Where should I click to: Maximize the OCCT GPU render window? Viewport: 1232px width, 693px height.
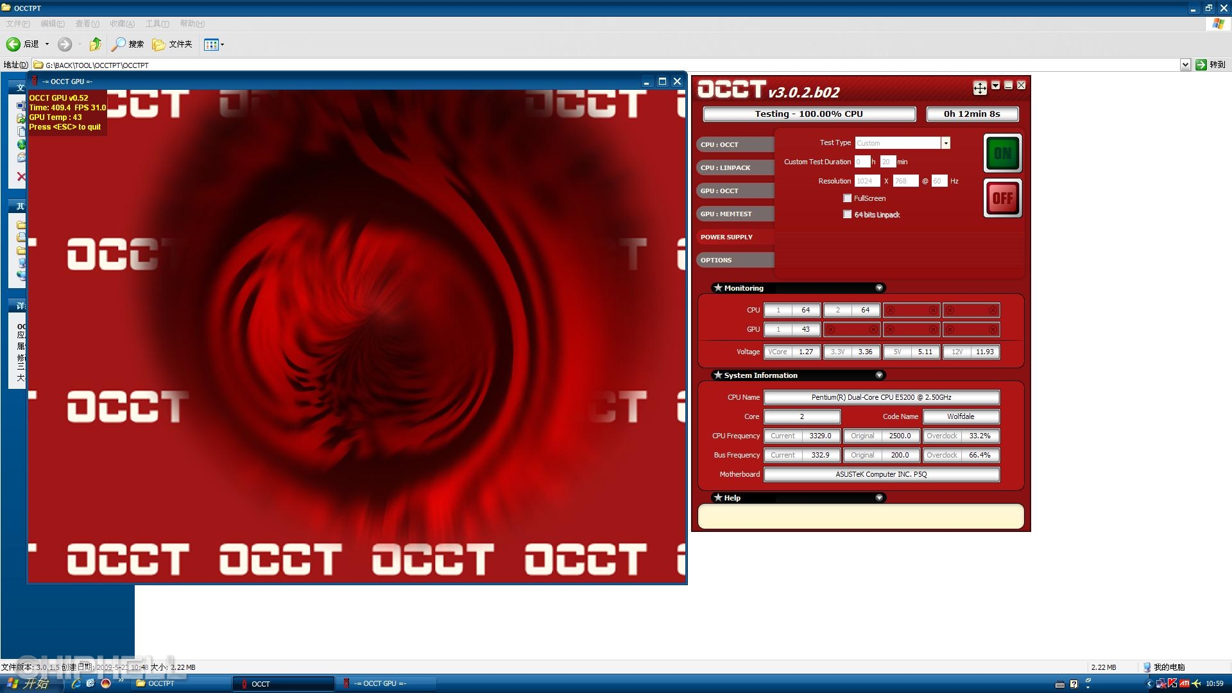[x=662, y=81]
